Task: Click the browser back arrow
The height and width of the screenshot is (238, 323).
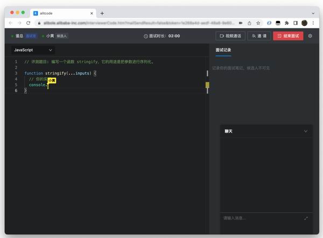Action: (x=11, y=23)
